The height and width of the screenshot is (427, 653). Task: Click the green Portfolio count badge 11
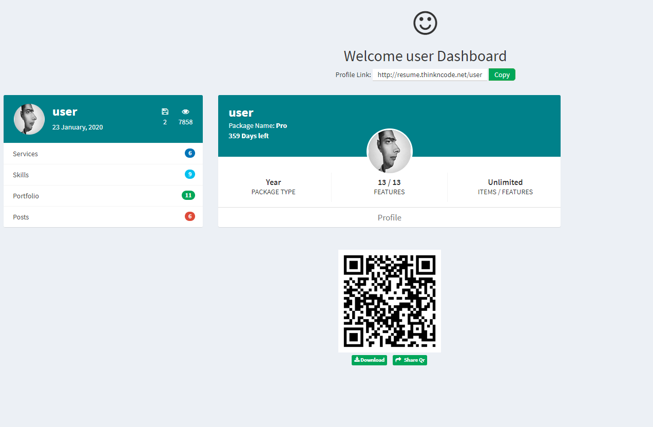[188, 195]
